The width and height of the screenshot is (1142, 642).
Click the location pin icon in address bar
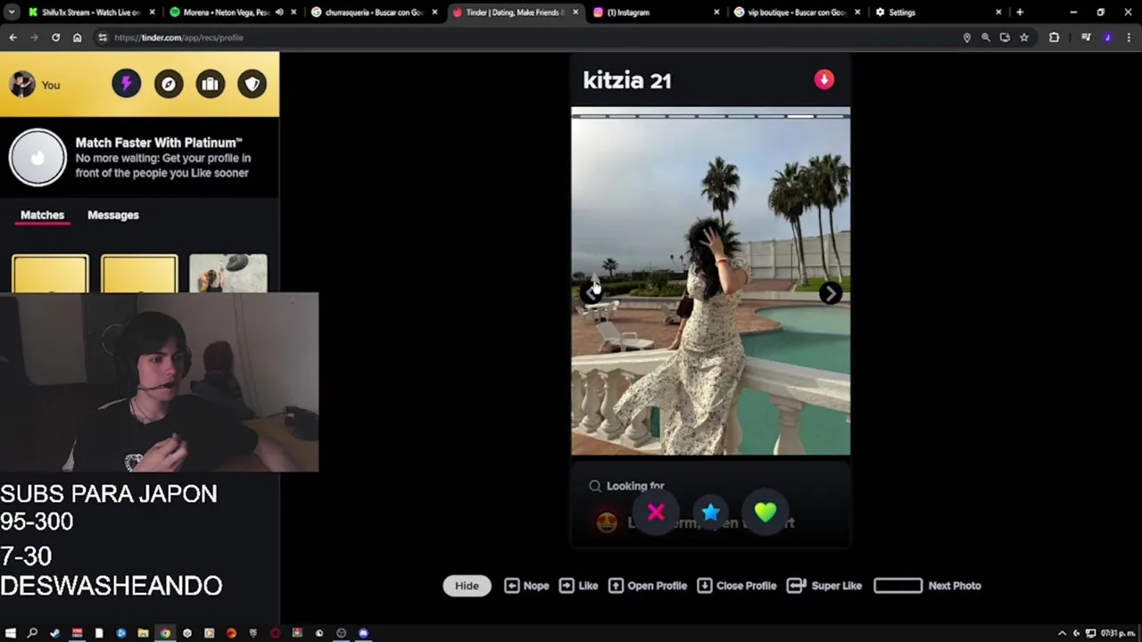tap(966, 37)
